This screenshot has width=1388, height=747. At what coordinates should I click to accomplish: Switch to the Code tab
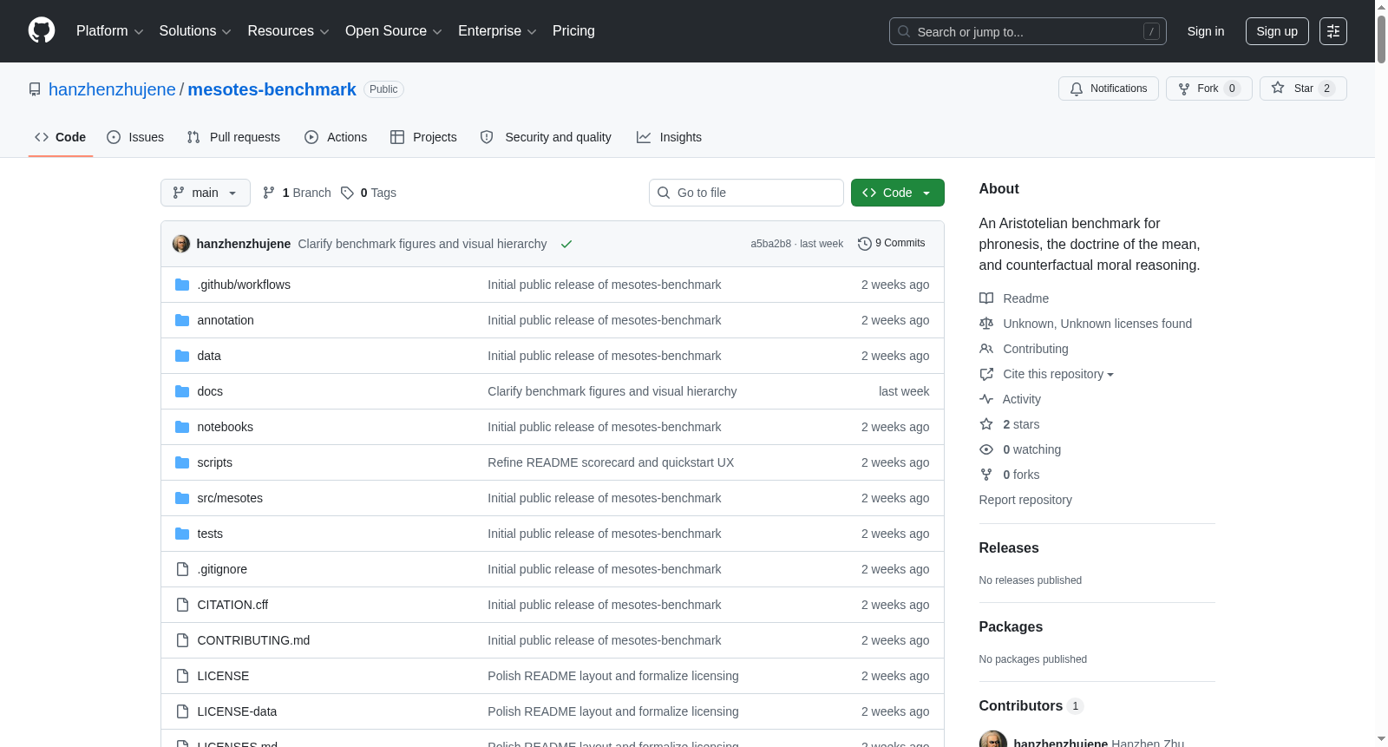(x=61, y=137)
